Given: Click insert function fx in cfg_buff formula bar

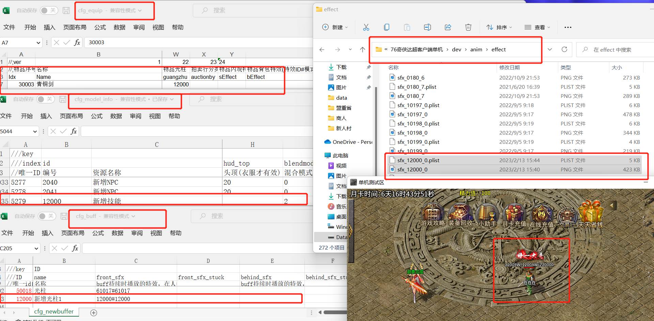Looking at the screenshot, I should click(75, 248).
